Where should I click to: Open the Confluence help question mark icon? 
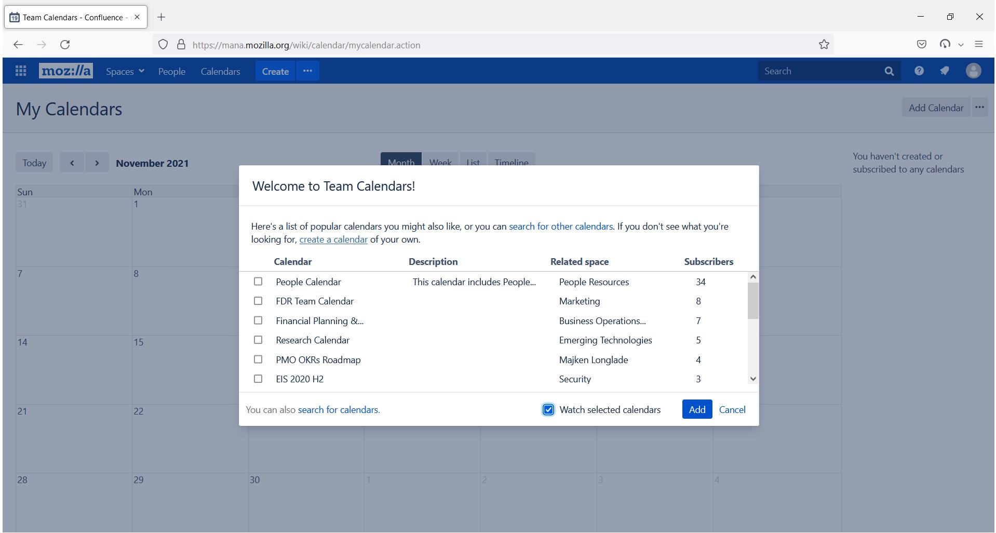(919, 71)
